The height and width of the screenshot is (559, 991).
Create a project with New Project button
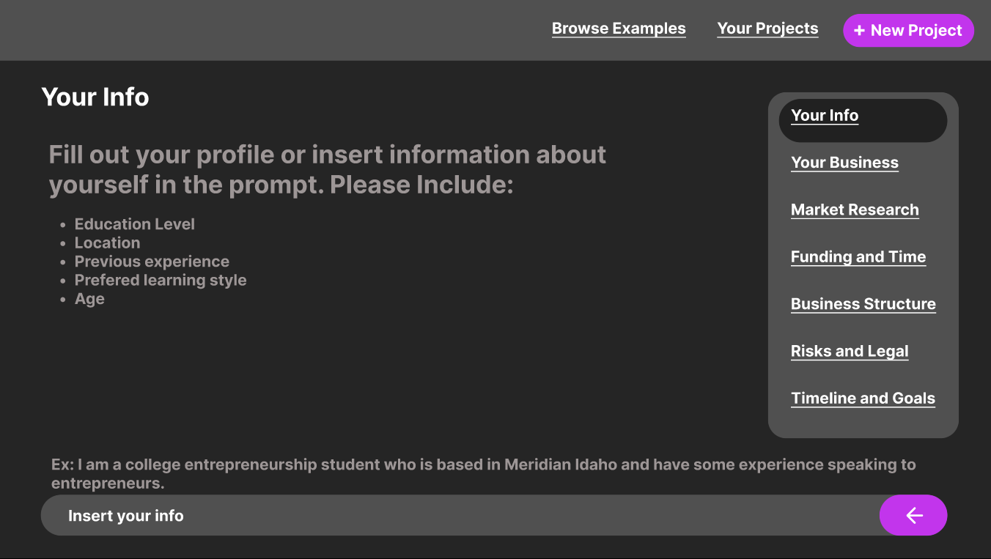(908, 31)
